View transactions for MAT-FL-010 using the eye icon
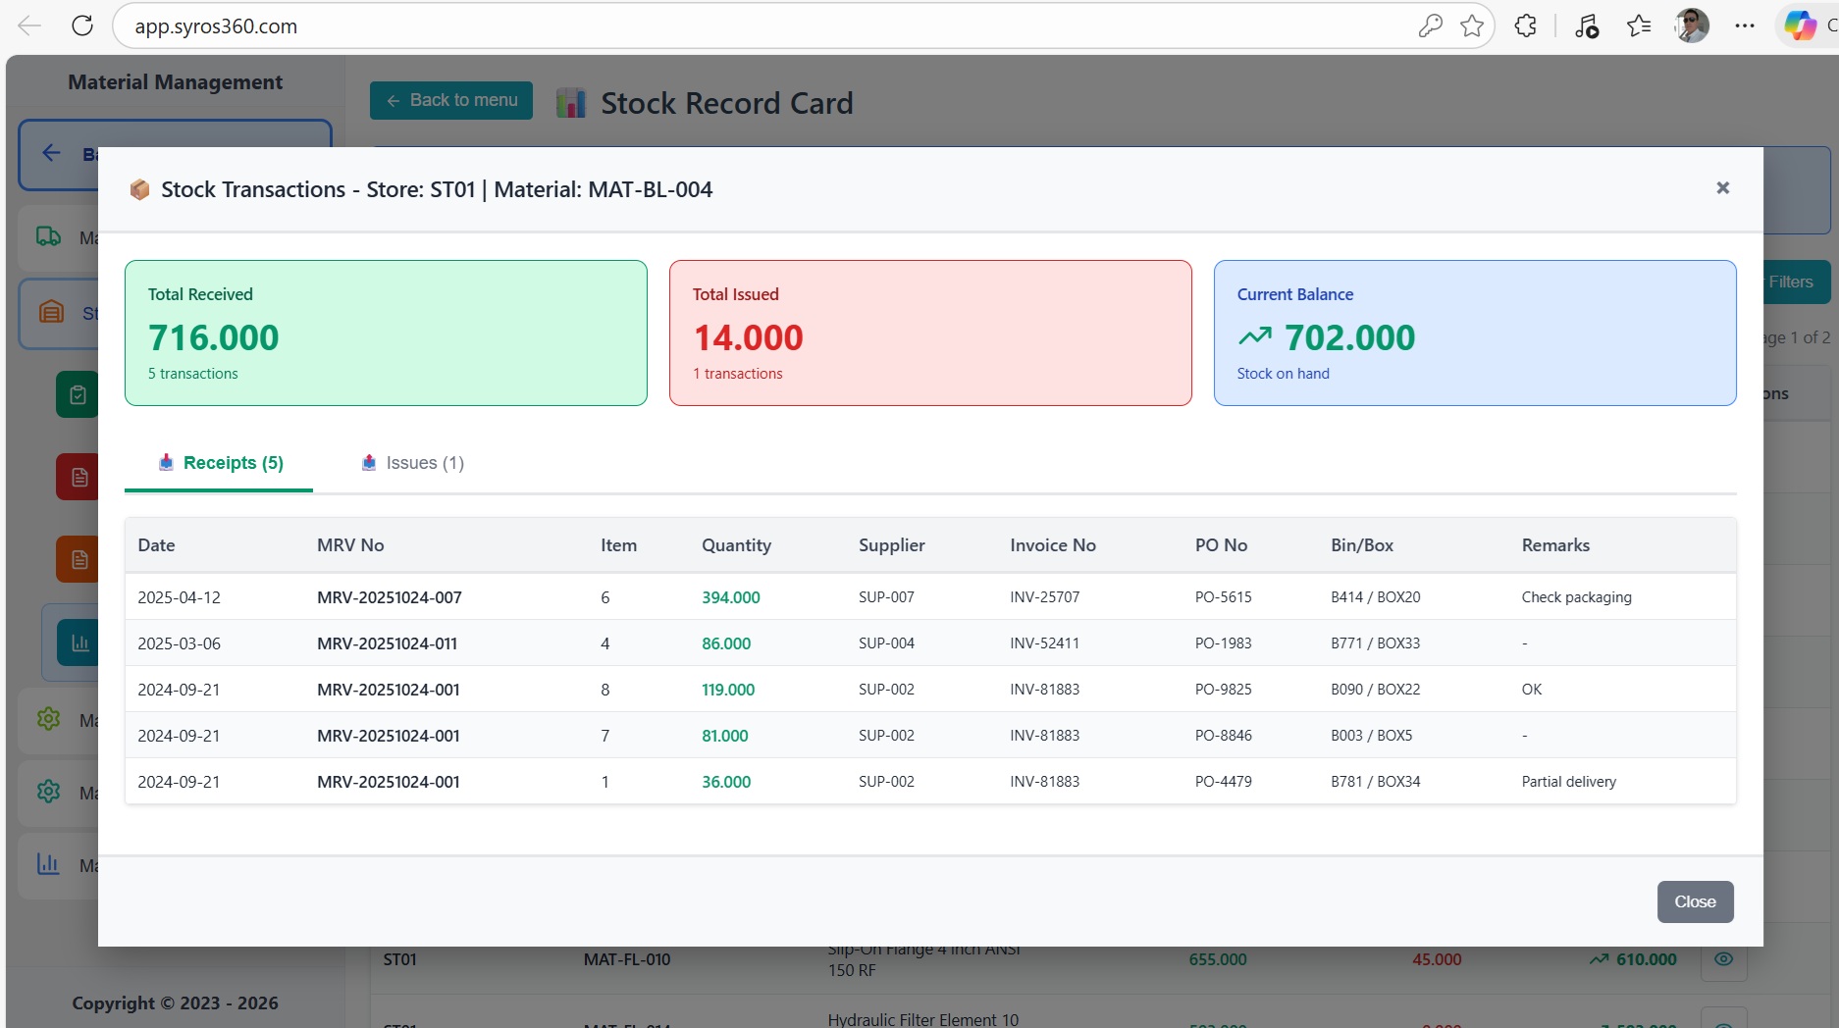This screenshot has width=1839, height=1028. (x=1723, y=959)
